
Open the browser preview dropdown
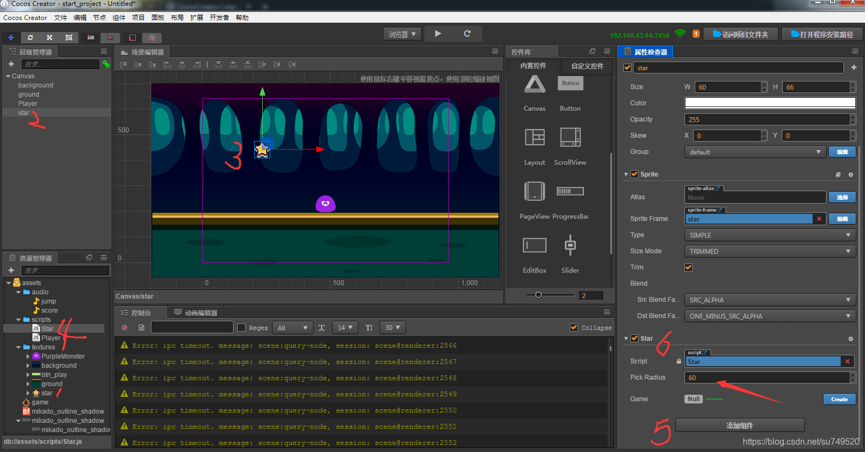pyautogui.click(x=402, y=34)
